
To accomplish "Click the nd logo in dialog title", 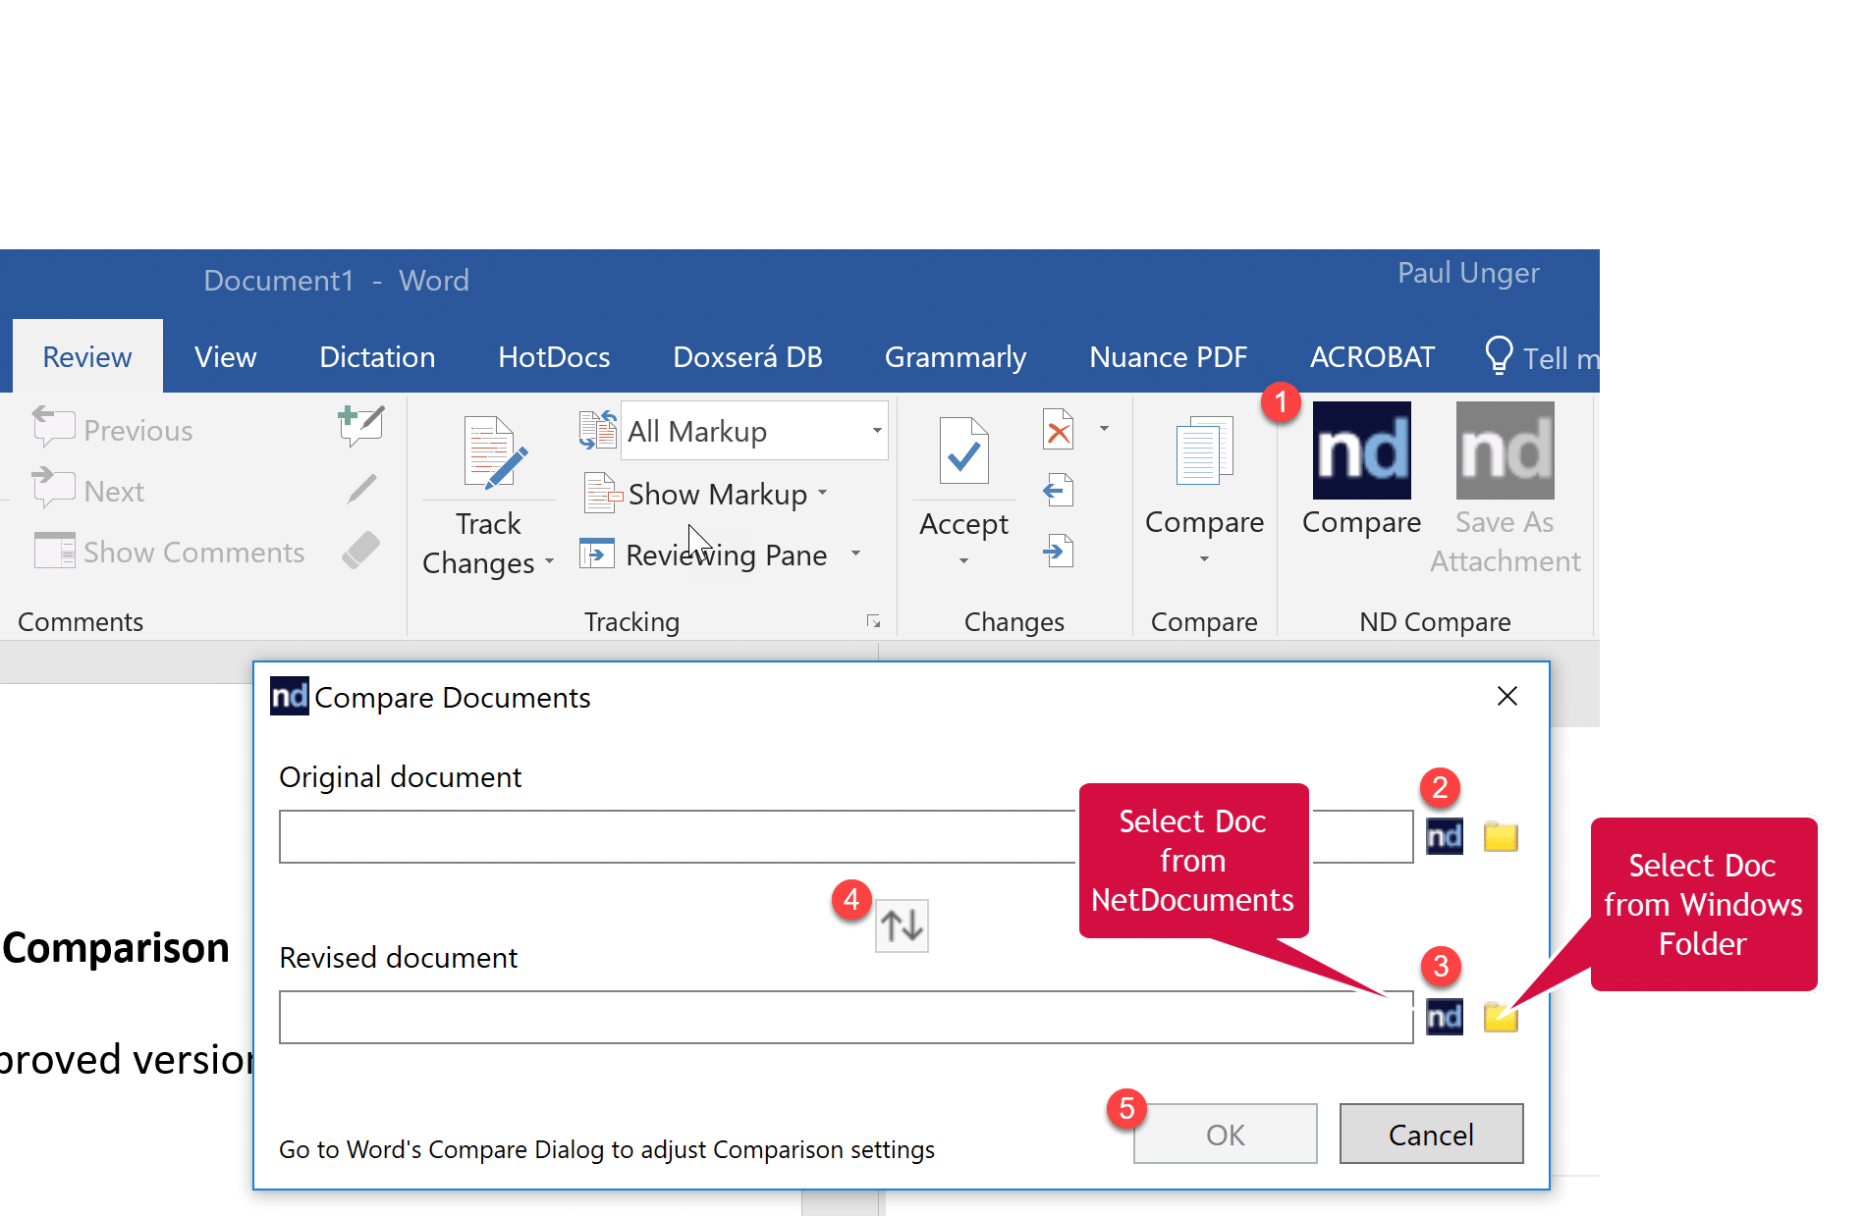I will click(289, 696).
